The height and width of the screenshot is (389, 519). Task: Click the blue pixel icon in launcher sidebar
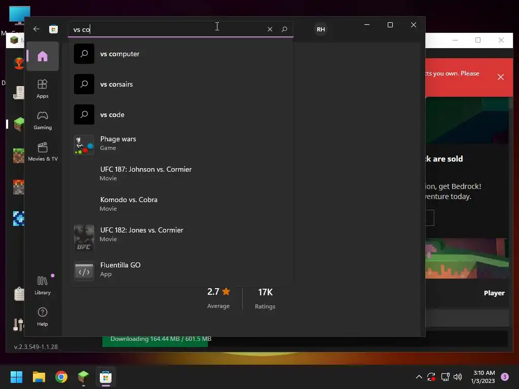(x=19, y=218)
